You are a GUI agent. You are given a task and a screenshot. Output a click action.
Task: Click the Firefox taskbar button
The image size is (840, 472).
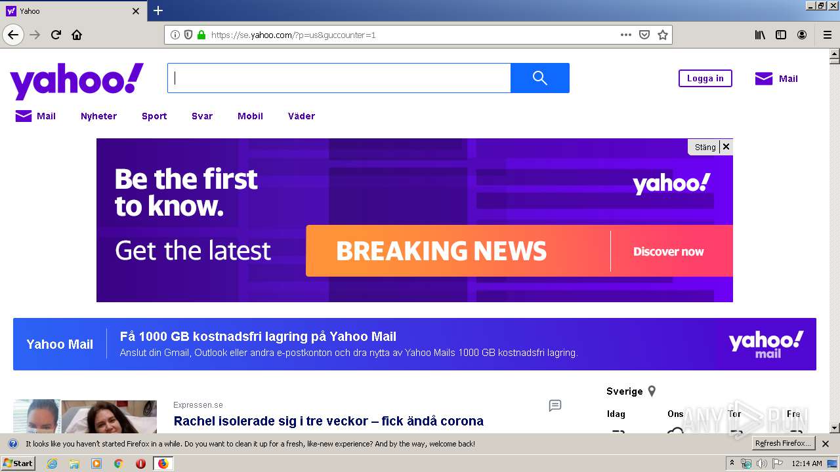[x=163, y=463]
